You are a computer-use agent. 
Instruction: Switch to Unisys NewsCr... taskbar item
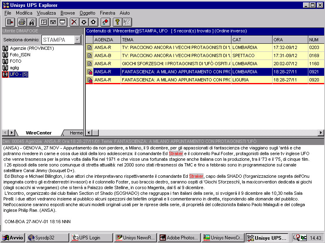point(223,238)
